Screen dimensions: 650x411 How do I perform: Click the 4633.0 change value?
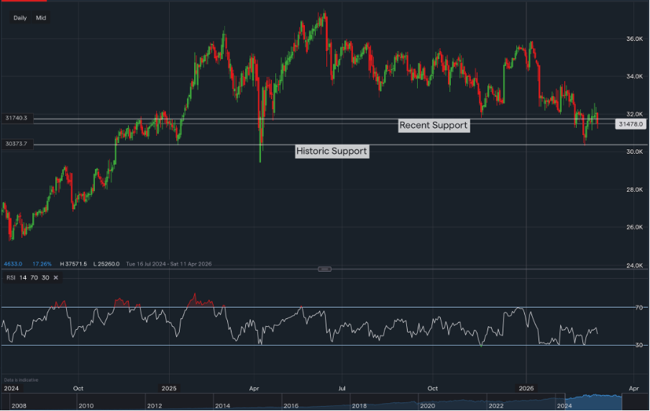pyautogui.click(x=13, y=264)
